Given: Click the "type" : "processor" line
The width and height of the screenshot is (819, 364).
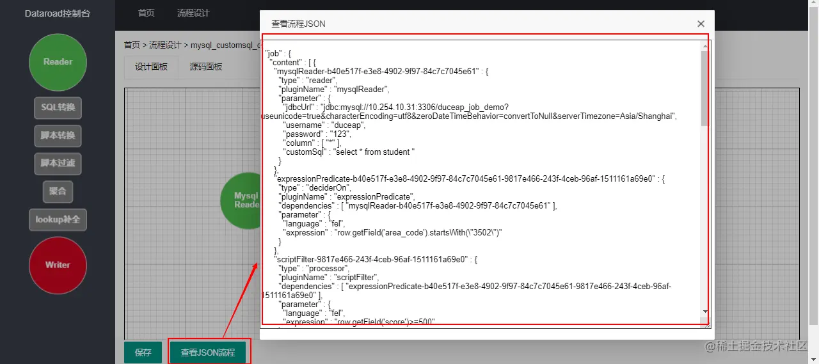Looking at the screenshot, I should (314, 269).
